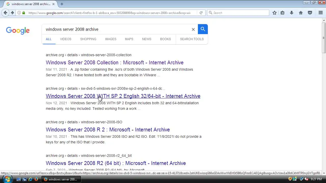This screenshot has height=183, width=326.
Task: Open Windows Server 2008 R 2 result link
Action: point(108,130)
